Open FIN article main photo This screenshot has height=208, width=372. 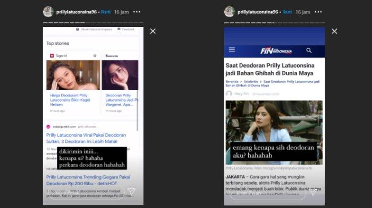pyautogui.click(x=274, y=132)
